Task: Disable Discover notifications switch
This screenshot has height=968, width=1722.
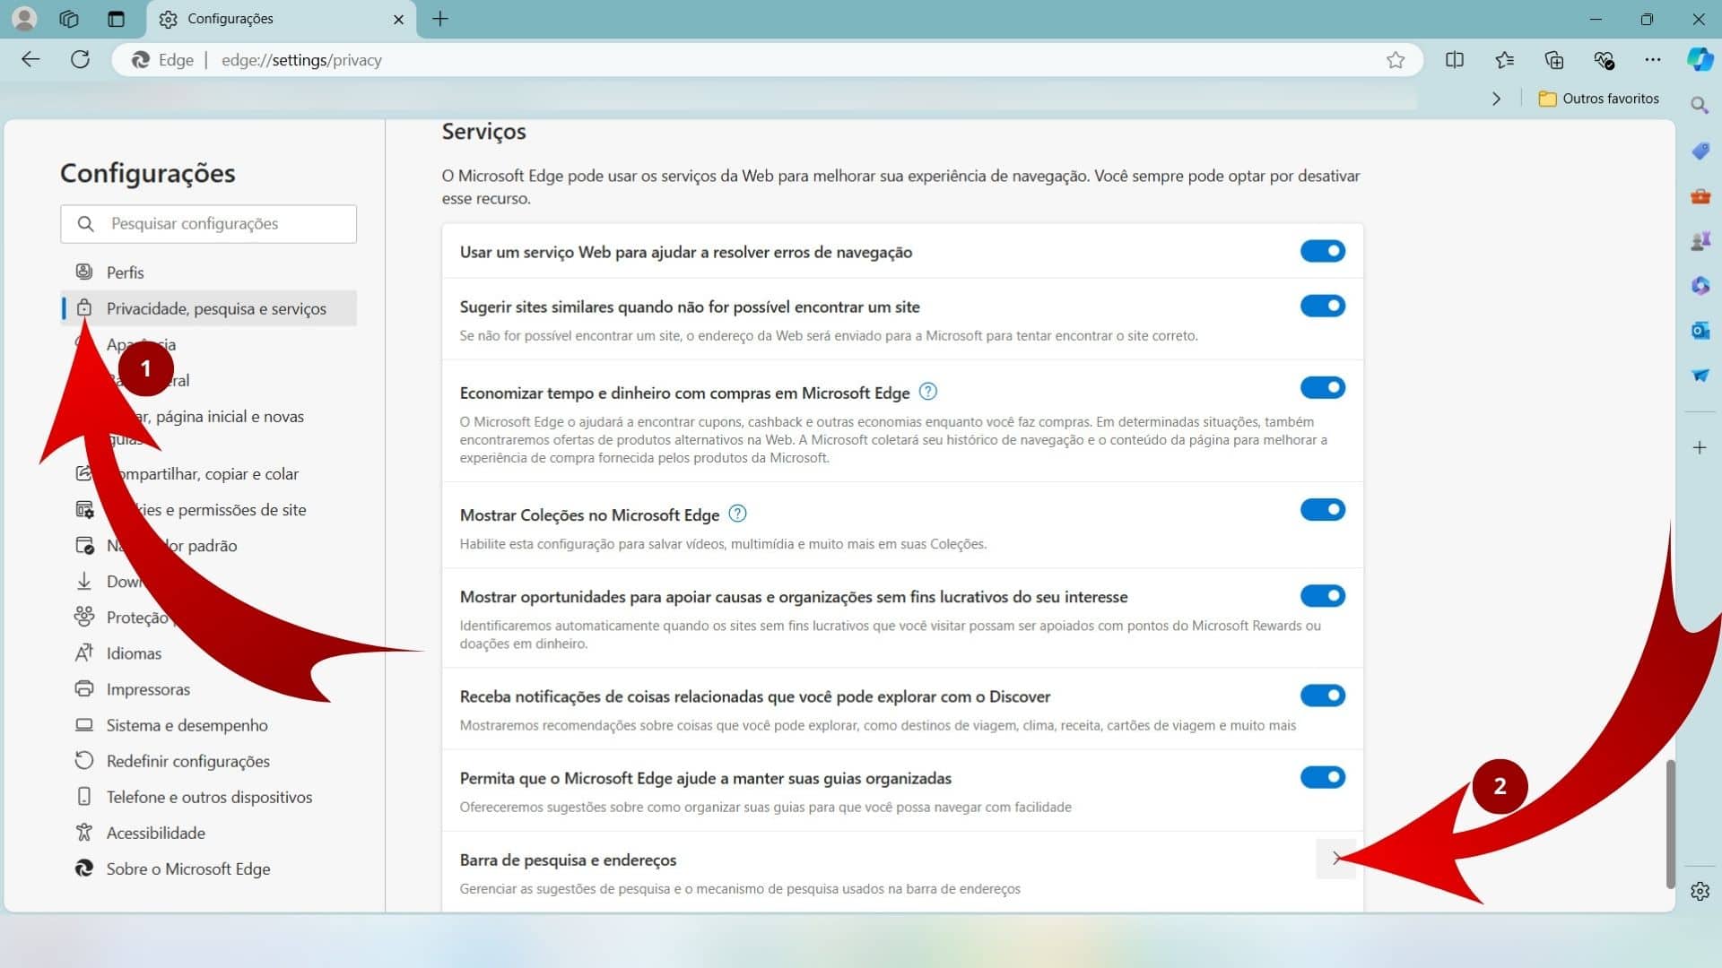Action: point(1323,695)
